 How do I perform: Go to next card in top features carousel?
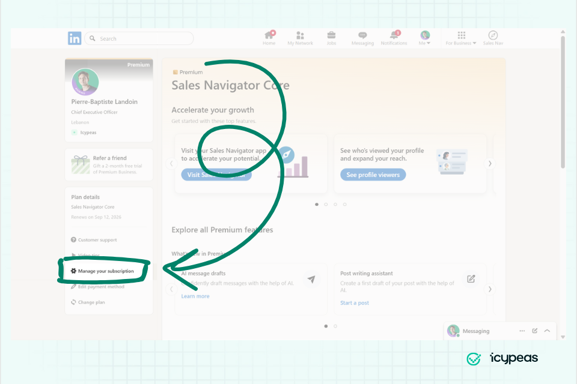point(490,164)
